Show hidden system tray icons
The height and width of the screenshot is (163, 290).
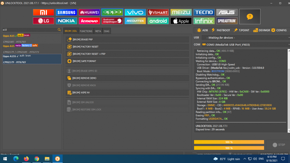tap(245, 159)
